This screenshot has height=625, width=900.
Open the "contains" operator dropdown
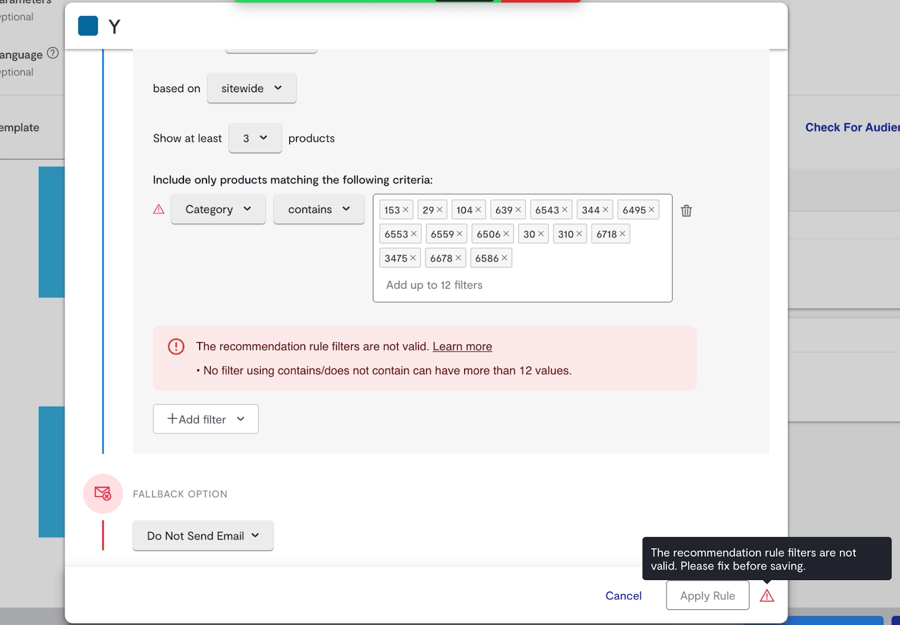(318, 209)
